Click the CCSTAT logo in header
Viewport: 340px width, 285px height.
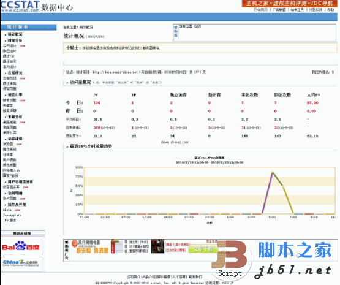[x=20, y=6]
